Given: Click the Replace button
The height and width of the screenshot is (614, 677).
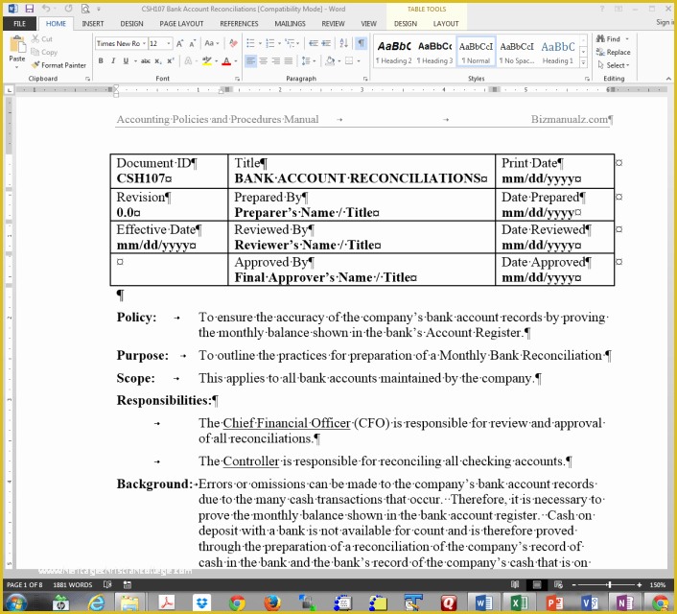Looking at the screenshot, I should [x=613, y=52].
